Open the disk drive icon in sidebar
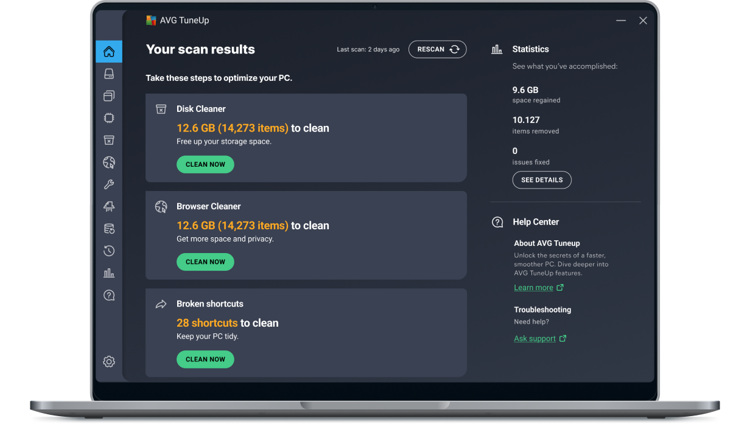Screen dimensions: 750x424 109,74
